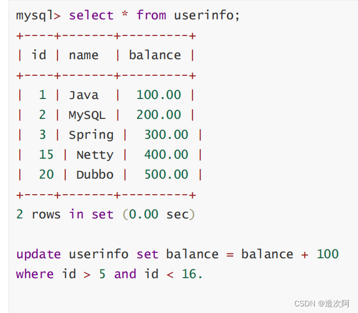This screenshot has width=358, height=313.
Task: Click the 300.00 balance value
Action: [166, 134]
